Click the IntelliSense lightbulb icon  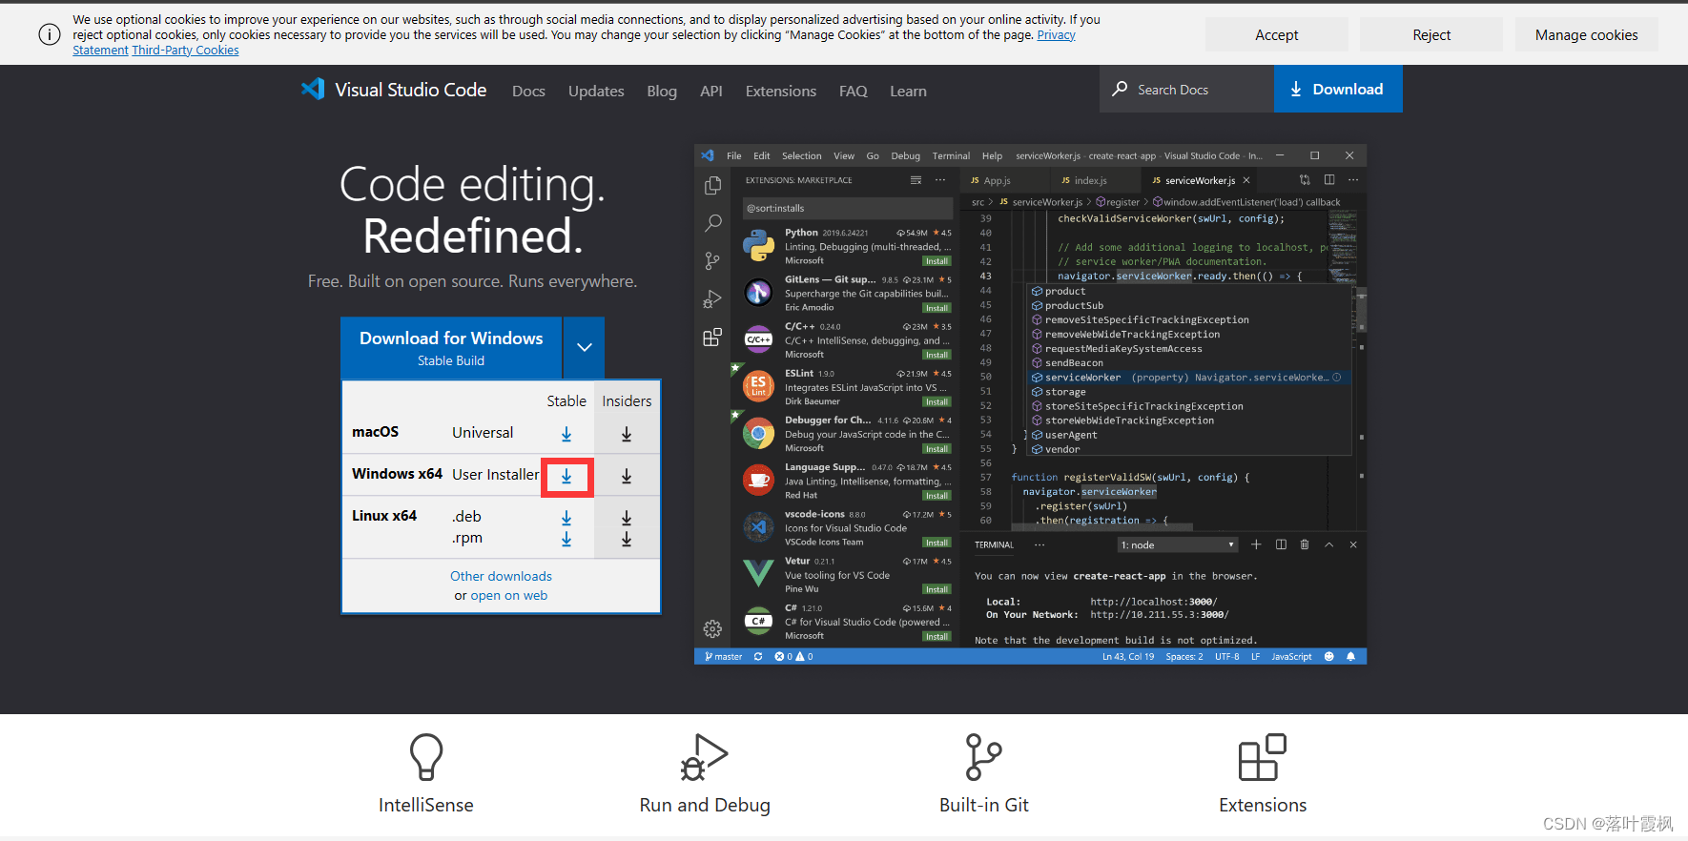[x=426, y=756]
